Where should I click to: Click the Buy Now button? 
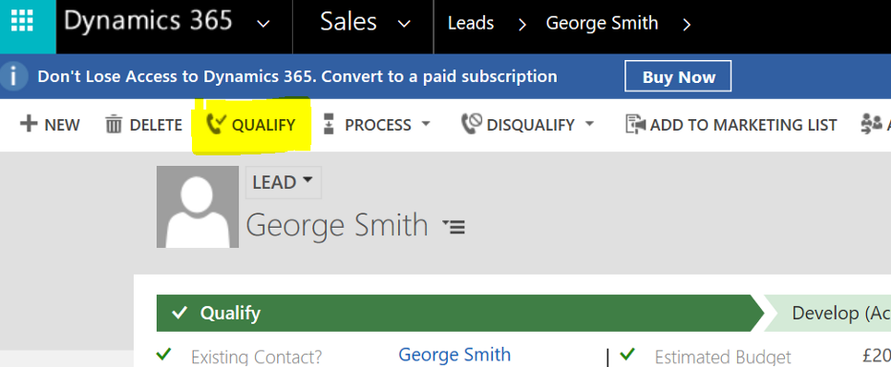pyautogui.click(x=678, y=76)
